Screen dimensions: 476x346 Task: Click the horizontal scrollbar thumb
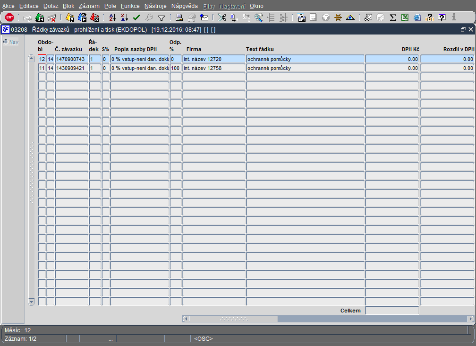tap(233, 319)
